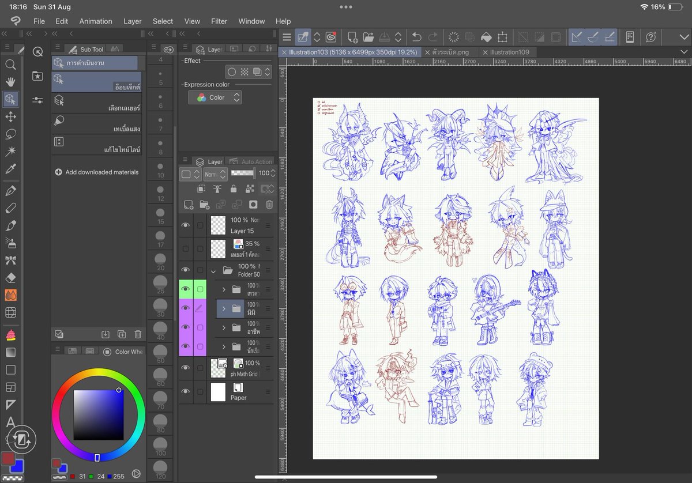Hide Layer 15 with its eye icon
This screenshot has width=692, height=483.
[x=185, y=225]
